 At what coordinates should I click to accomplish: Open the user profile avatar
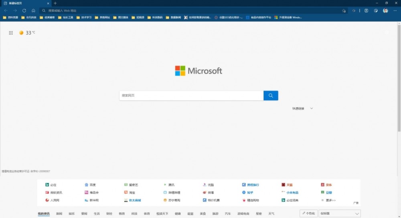click(x=385, y=11)
